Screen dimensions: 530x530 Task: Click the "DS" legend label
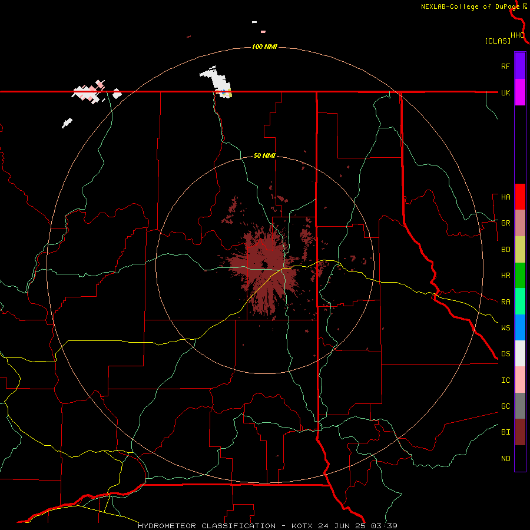pyautogui.click(x=505, y=354)
